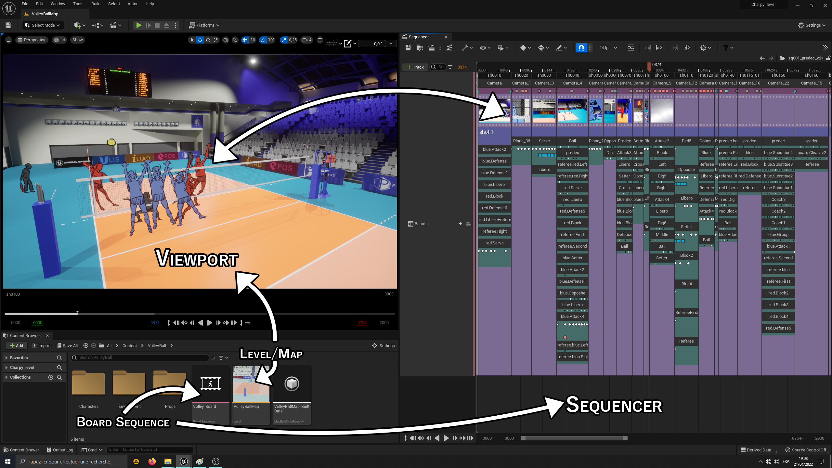Image resolution: width=832 pixels, height=468 pixels.
Task: Expand the Charpy_level tree
Action: pyautogui.click(x=6, y=368)
